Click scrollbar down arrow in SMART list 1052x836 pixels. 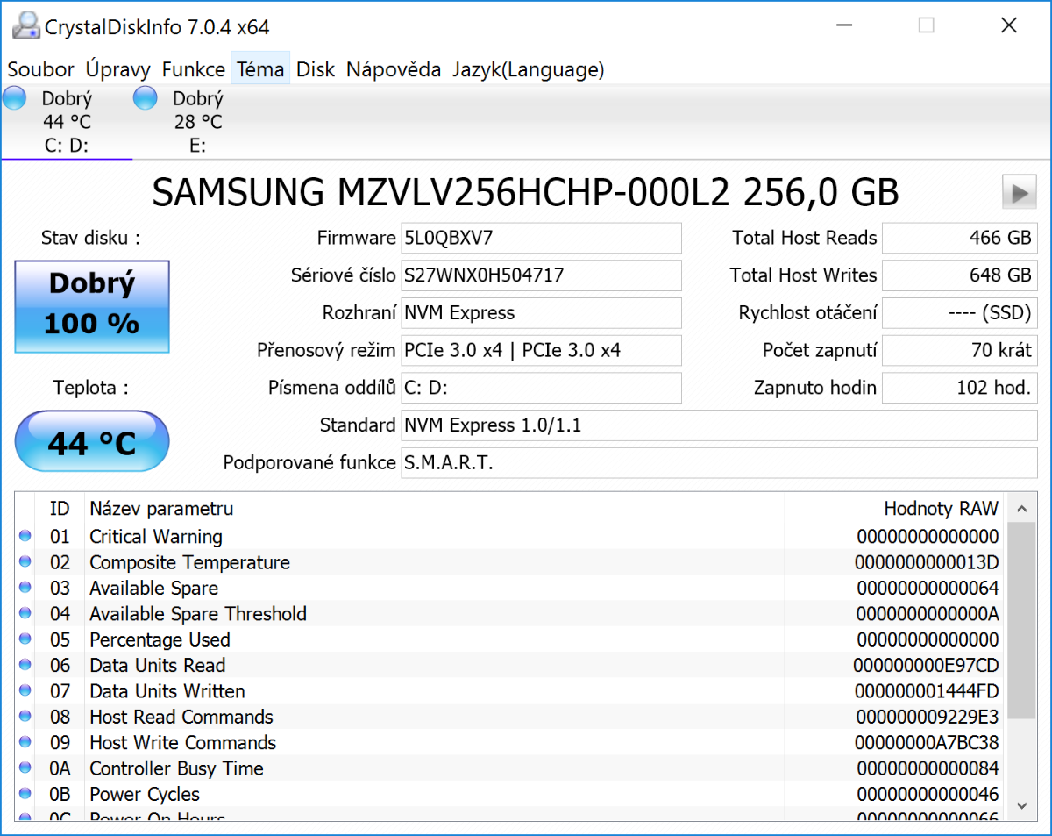tap(1020, 804)
